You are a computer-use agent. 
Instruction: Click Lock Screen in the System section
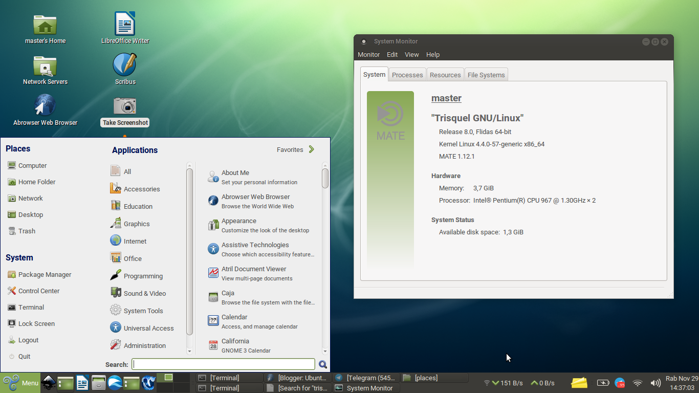[31, 323]
